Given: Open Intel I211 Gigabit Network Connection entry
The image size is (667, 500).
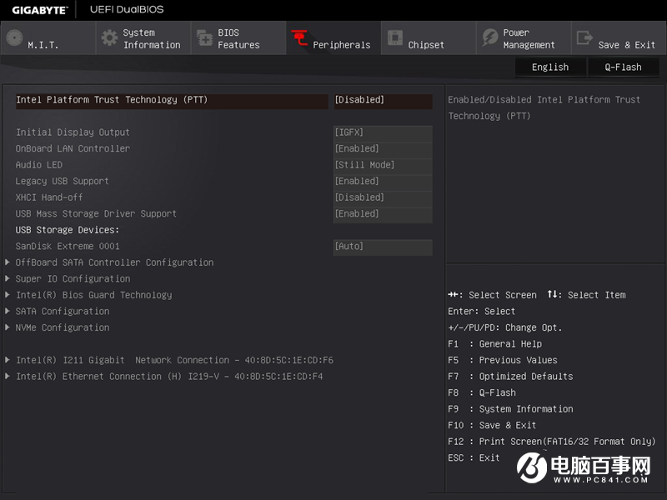Looking at the screenshot, I should (174, 360).
